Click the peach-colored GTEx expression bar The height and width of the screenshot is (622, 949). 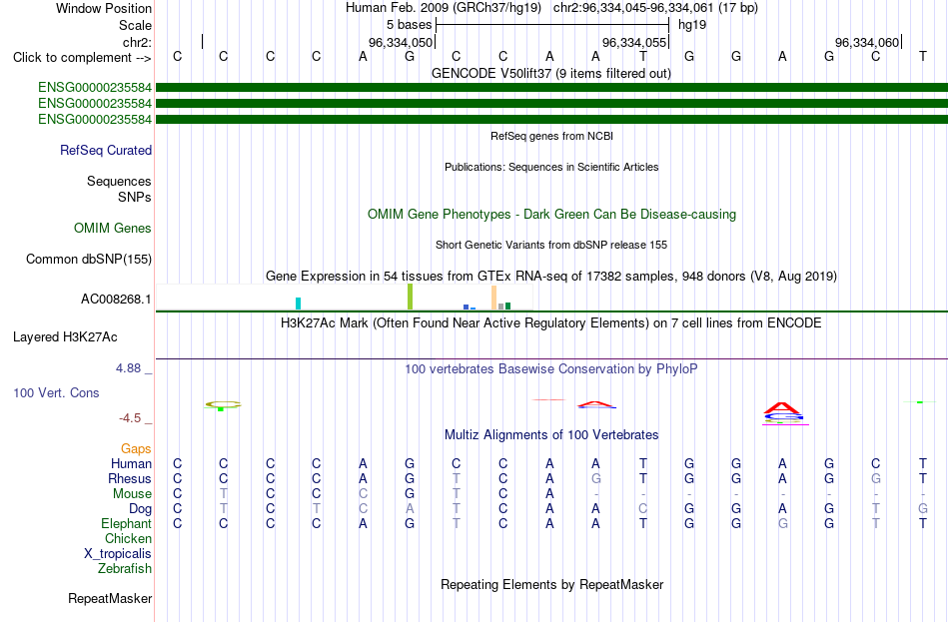pyautogui.click(x=493, y=298)
